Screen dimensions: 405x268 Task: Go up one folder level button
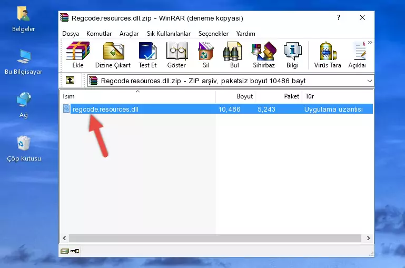pos(70,81)
